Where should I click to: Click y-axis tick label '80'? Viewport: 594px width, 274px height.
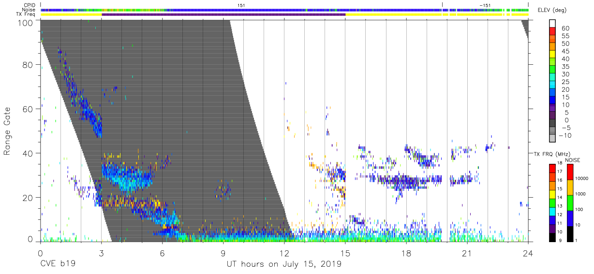pos(27,65)
